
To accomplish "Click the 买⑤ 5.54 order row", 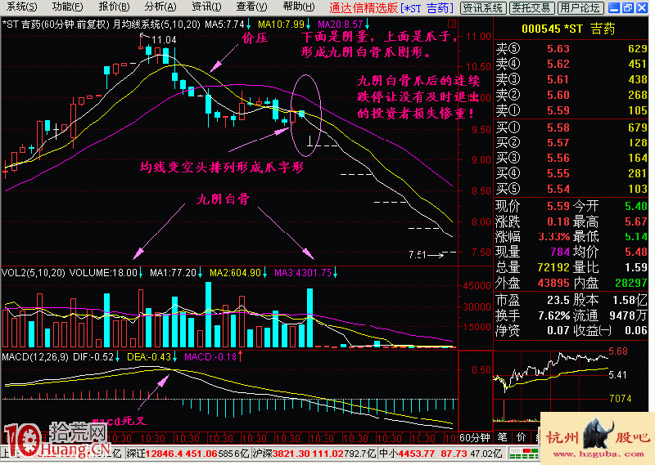I will [571, 189].
